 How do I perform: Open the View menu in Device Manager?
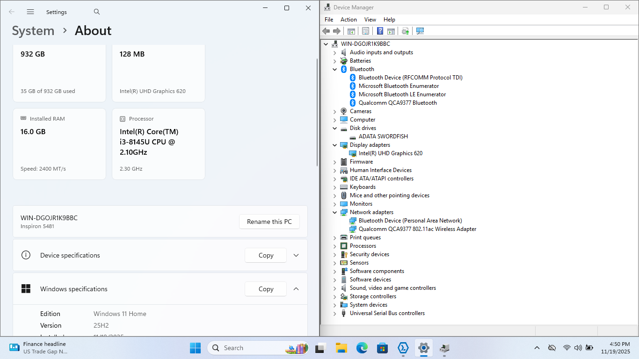click(370, 20)
